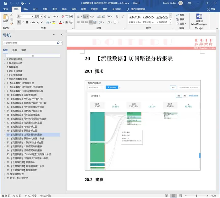Open the shading paint bucket tool
This screenshot has width=220, height=198.
tap(108, 22)
